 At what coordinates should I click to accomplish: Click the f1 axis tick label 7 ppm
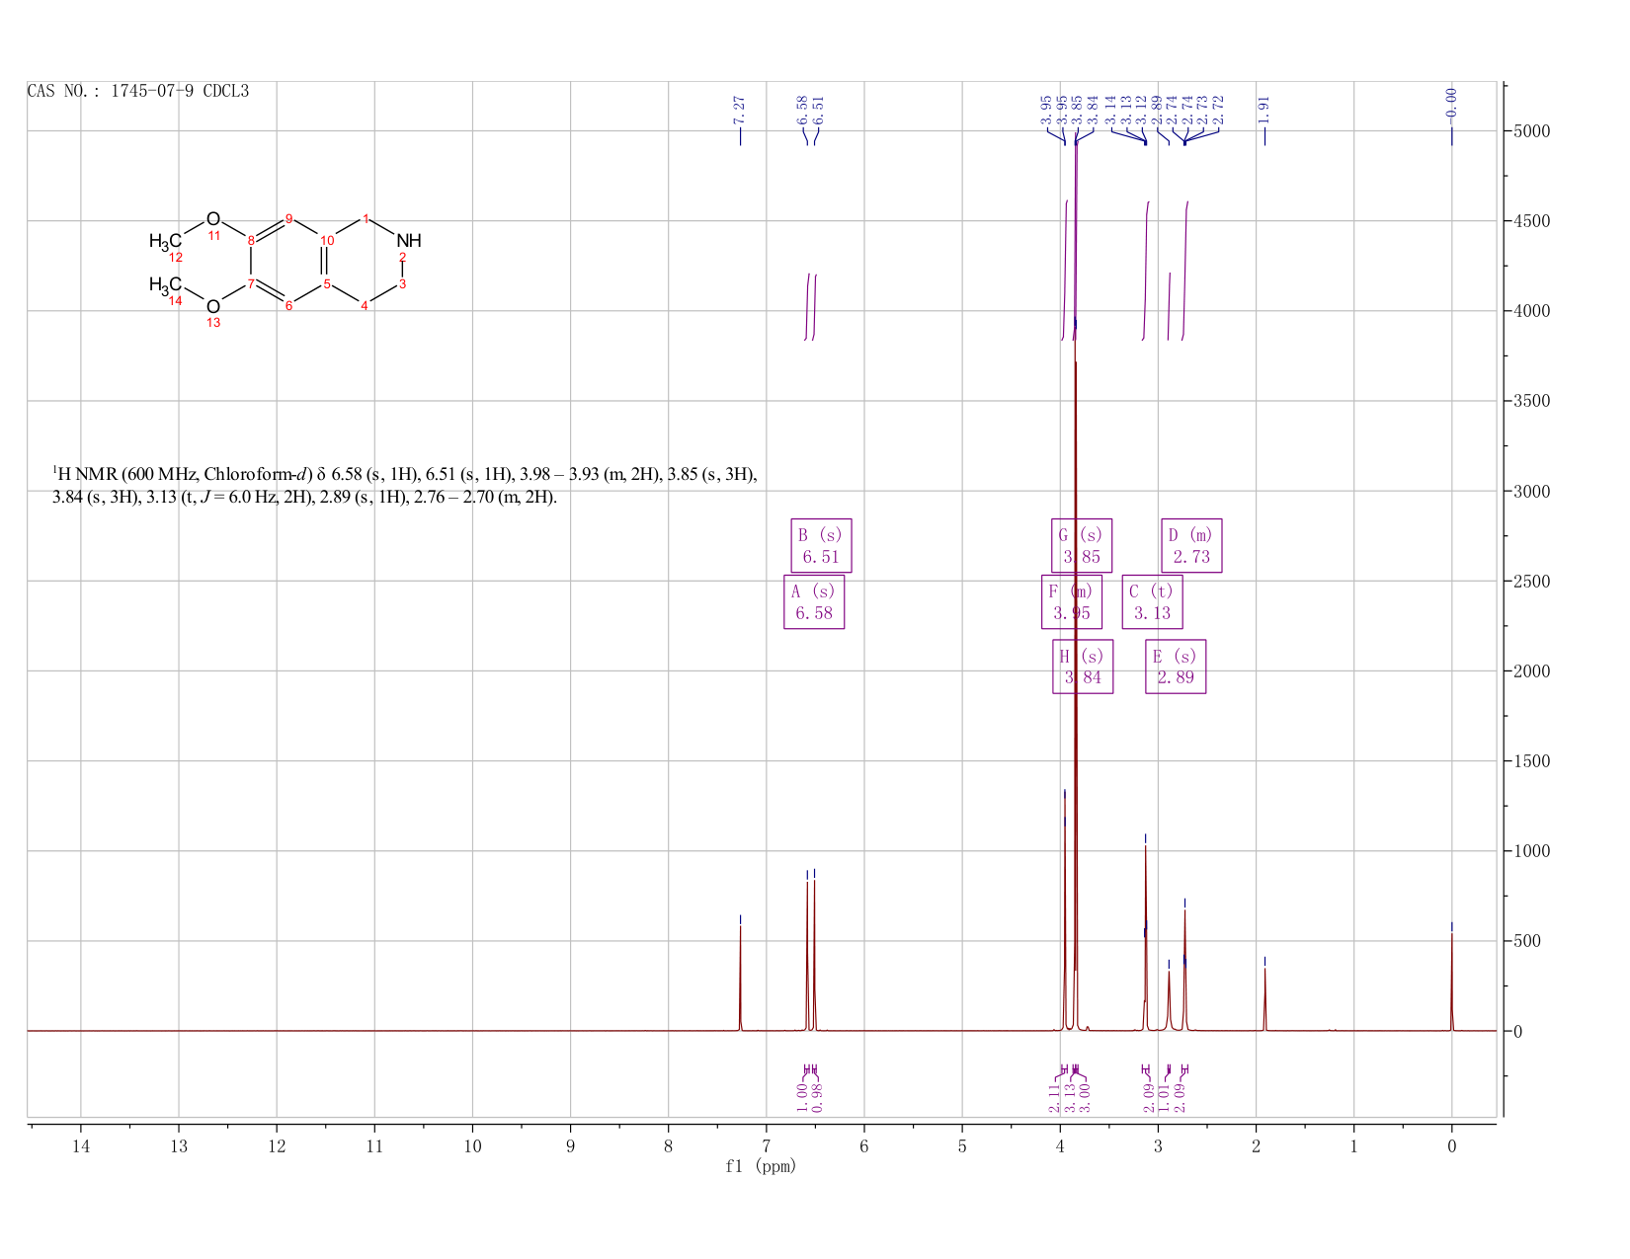pos(767,1146)
